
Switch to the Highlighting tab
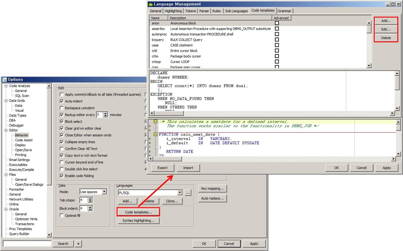coord(173,11)
